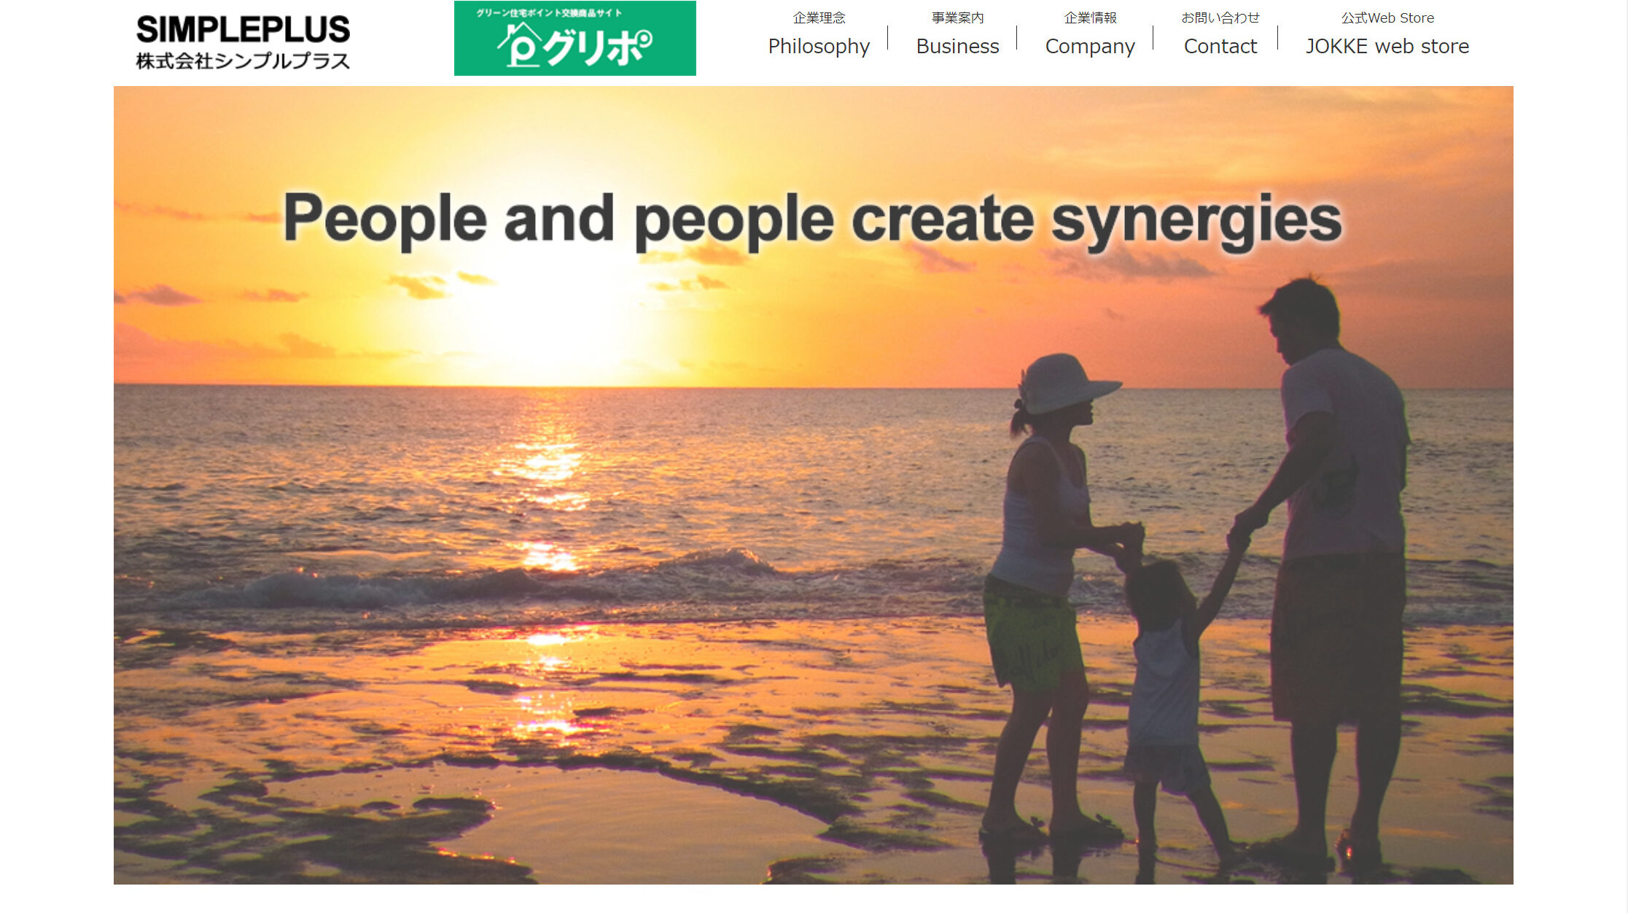
Task: Go to the Company page
Action: coord(1090,46)
